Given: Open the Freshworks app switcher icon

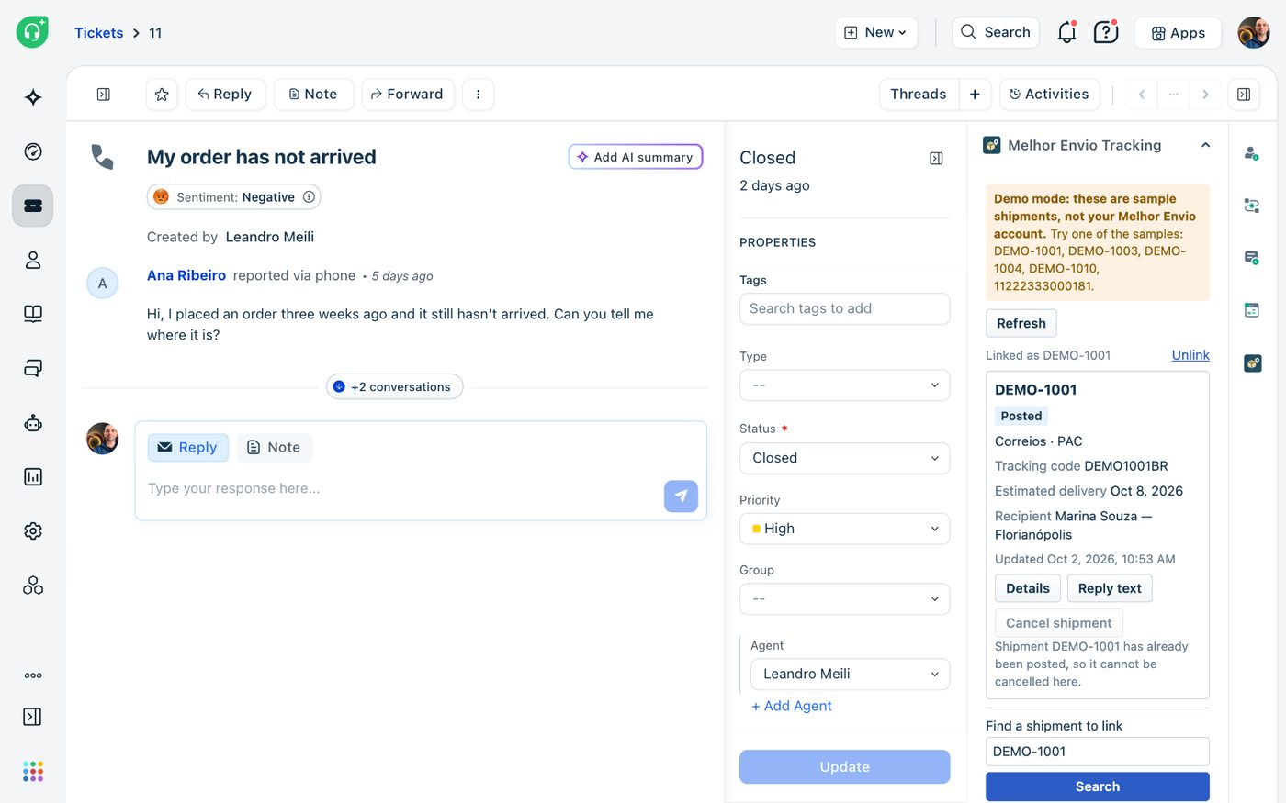Looking at the screenshot, I should click(x=33, y=771).
